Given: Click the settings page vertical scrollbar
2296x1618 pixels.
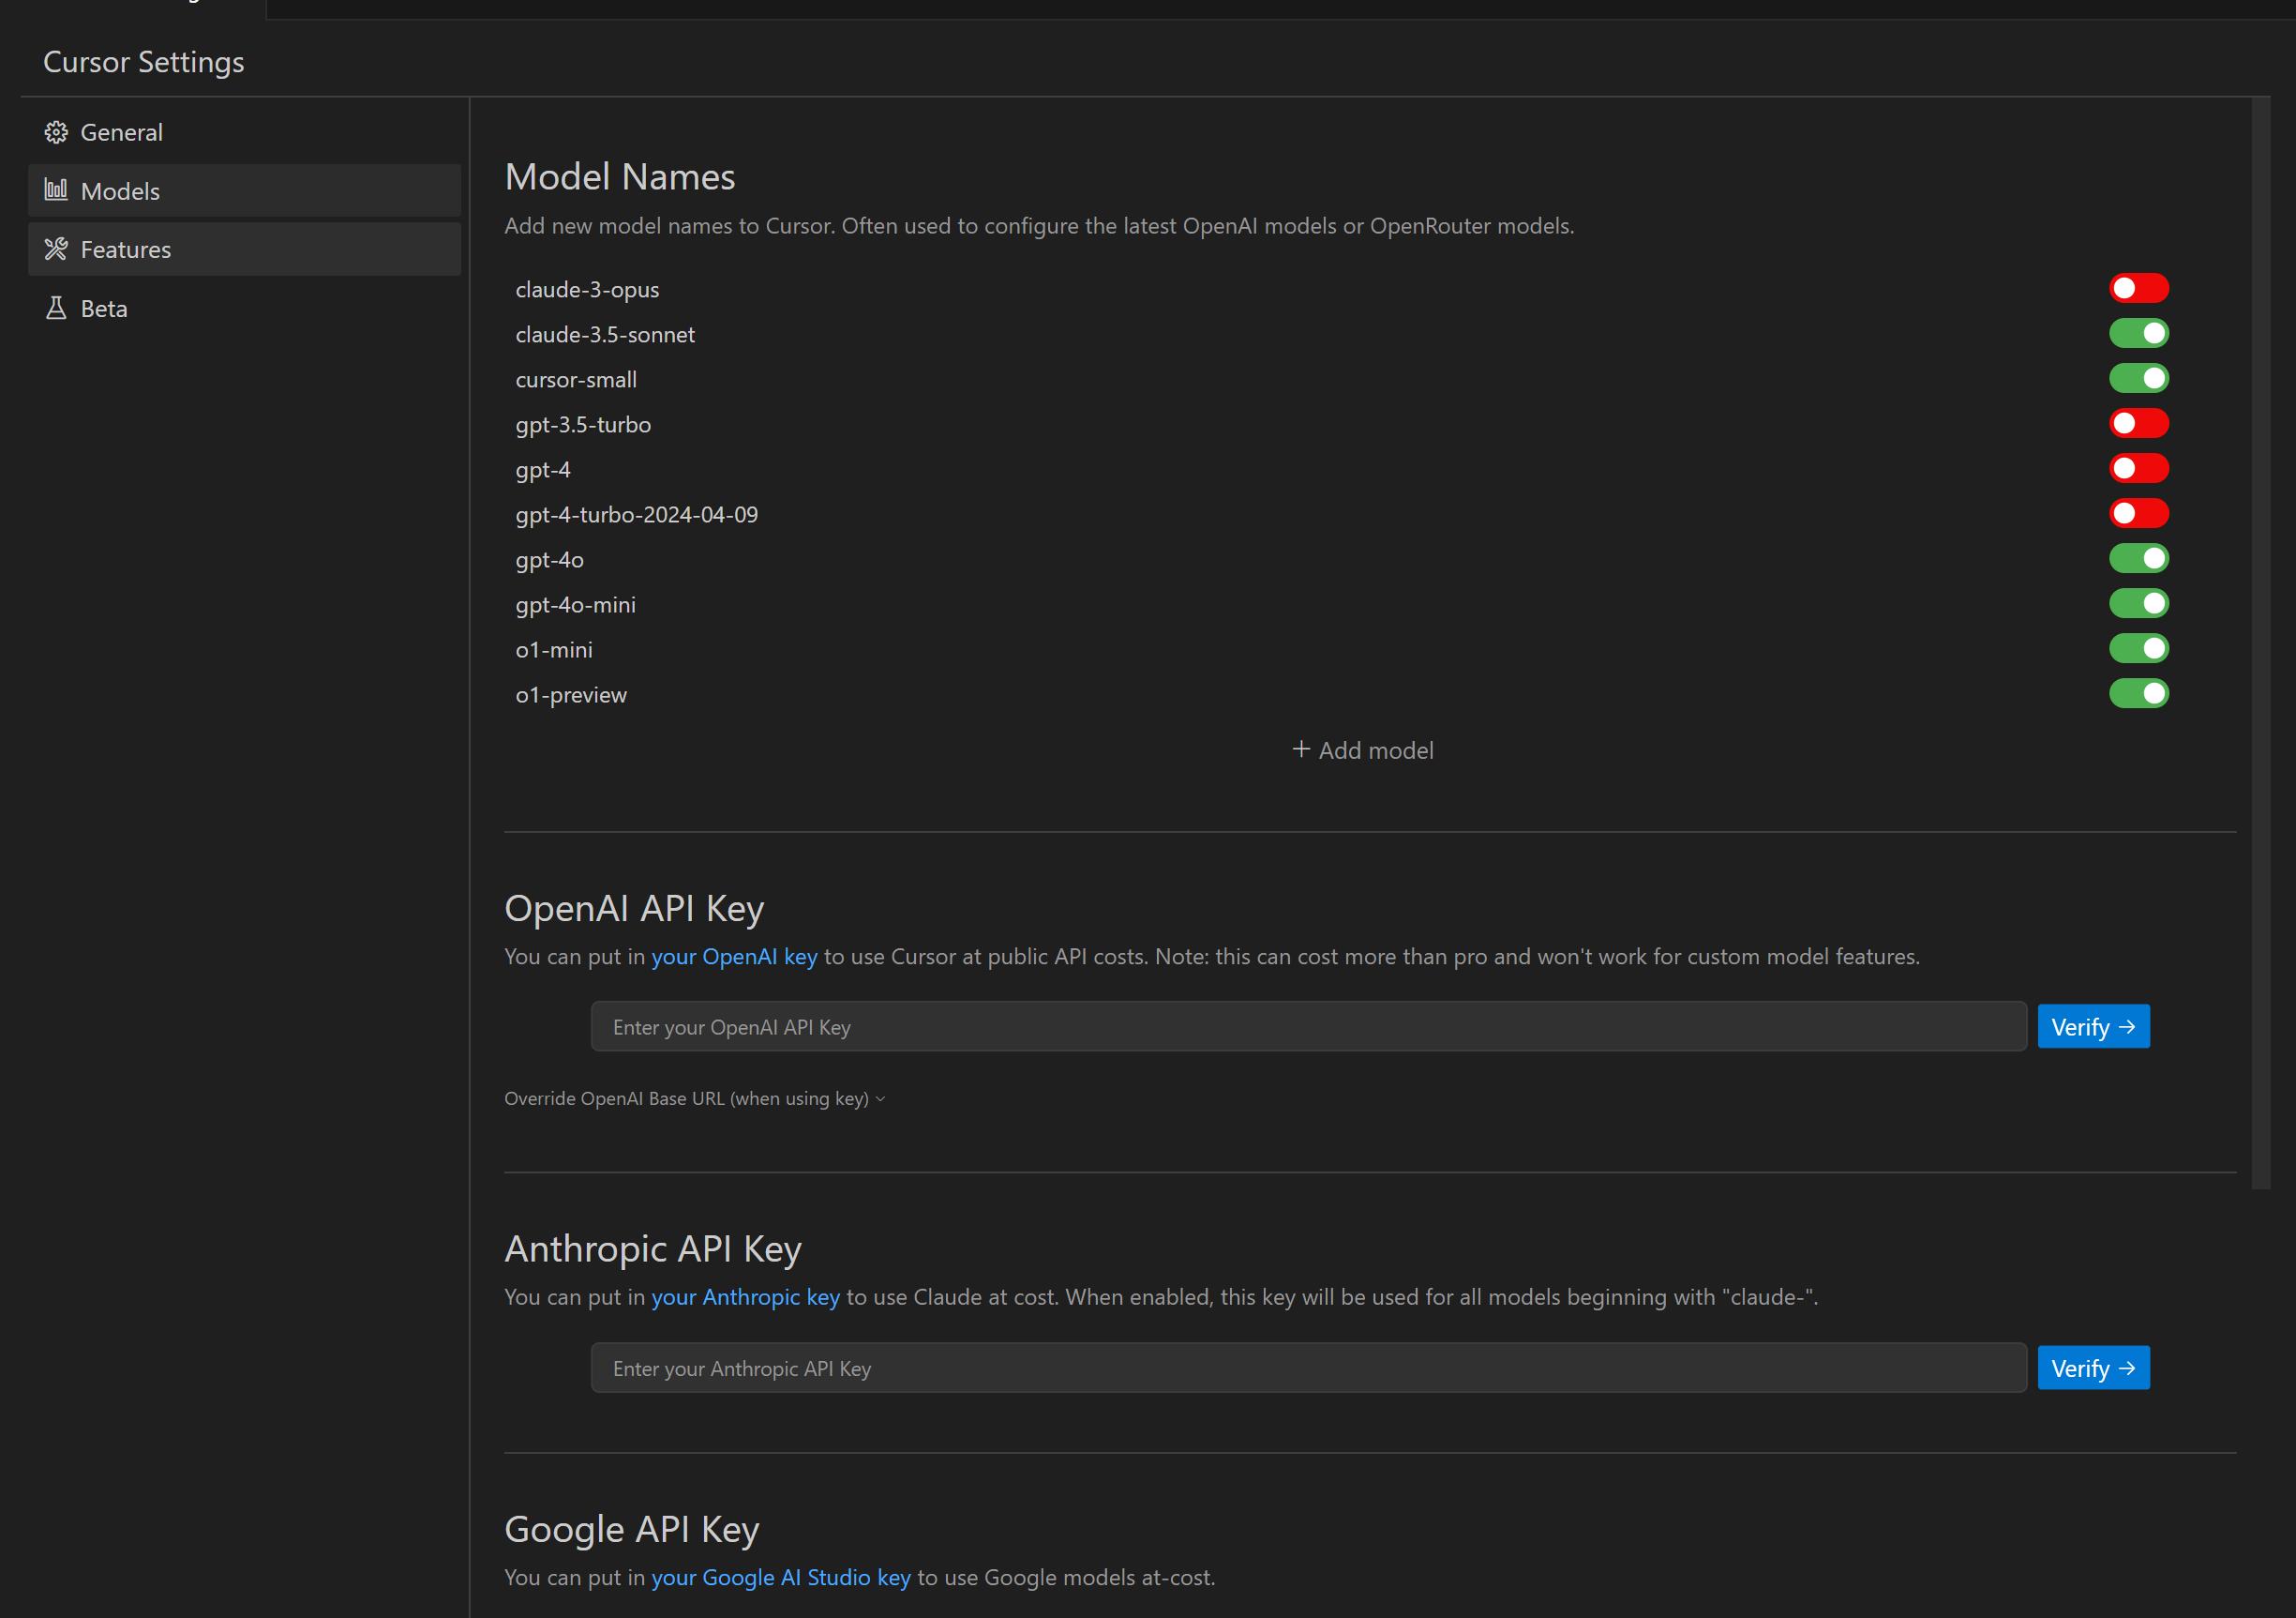Looking at the screenshot, I should (2260, 641).
